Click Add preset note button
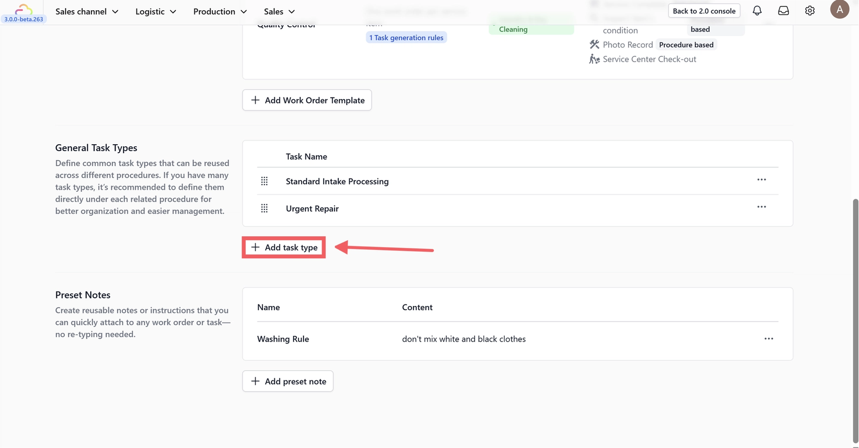The height and width of the screenshot is (448, 859). 288,381
